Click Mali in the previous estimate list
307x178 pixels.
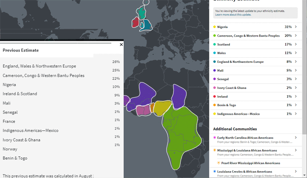tap(6, 103)
